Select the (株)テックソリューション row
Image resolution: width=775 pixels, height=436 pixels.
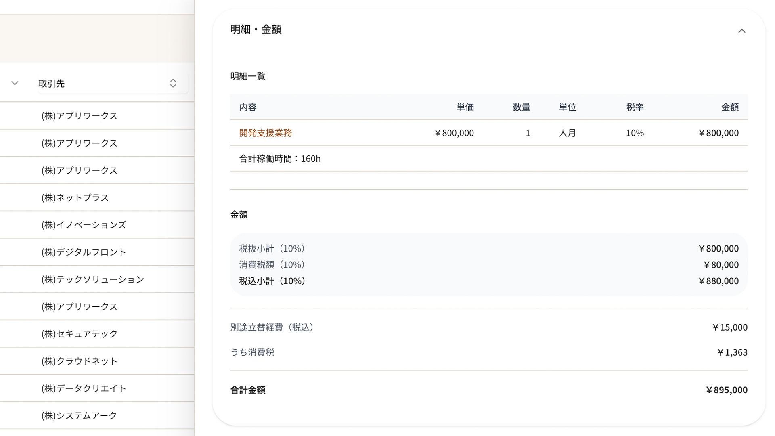pyautogui.click(x=92, y=279)
